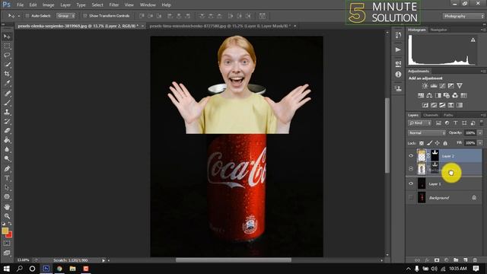Select the Eraser tool
The width and height of the screenshot is (487, 274).
click(7, 130)
